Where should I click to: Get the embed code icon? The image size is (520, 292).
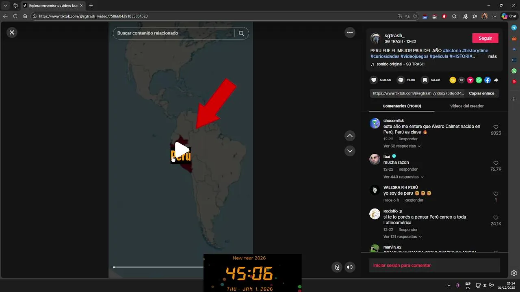pos(461,80)
